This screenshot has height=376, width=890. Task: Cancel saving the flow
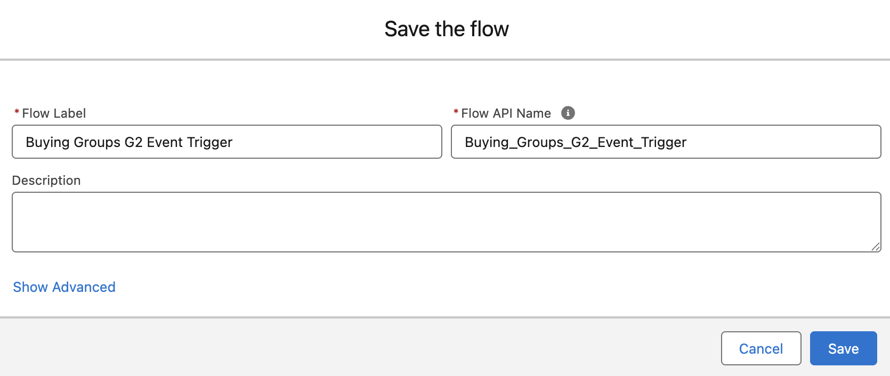760,348
